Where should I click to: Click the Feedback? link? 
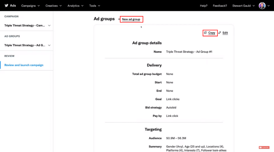(x=220, y=6)
